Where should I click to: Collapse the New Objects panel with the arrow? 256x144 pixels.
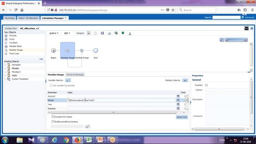pyautogui.click(x=41, y=59)
